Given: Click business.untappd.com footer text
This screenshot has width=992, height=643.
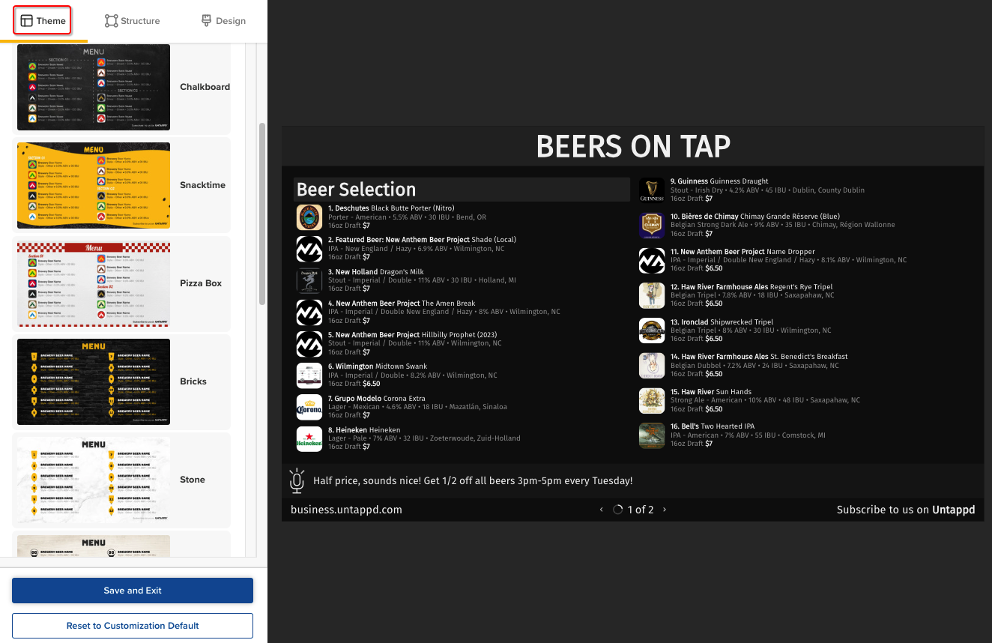Looking at the screenshot, I should coord(346,510).
